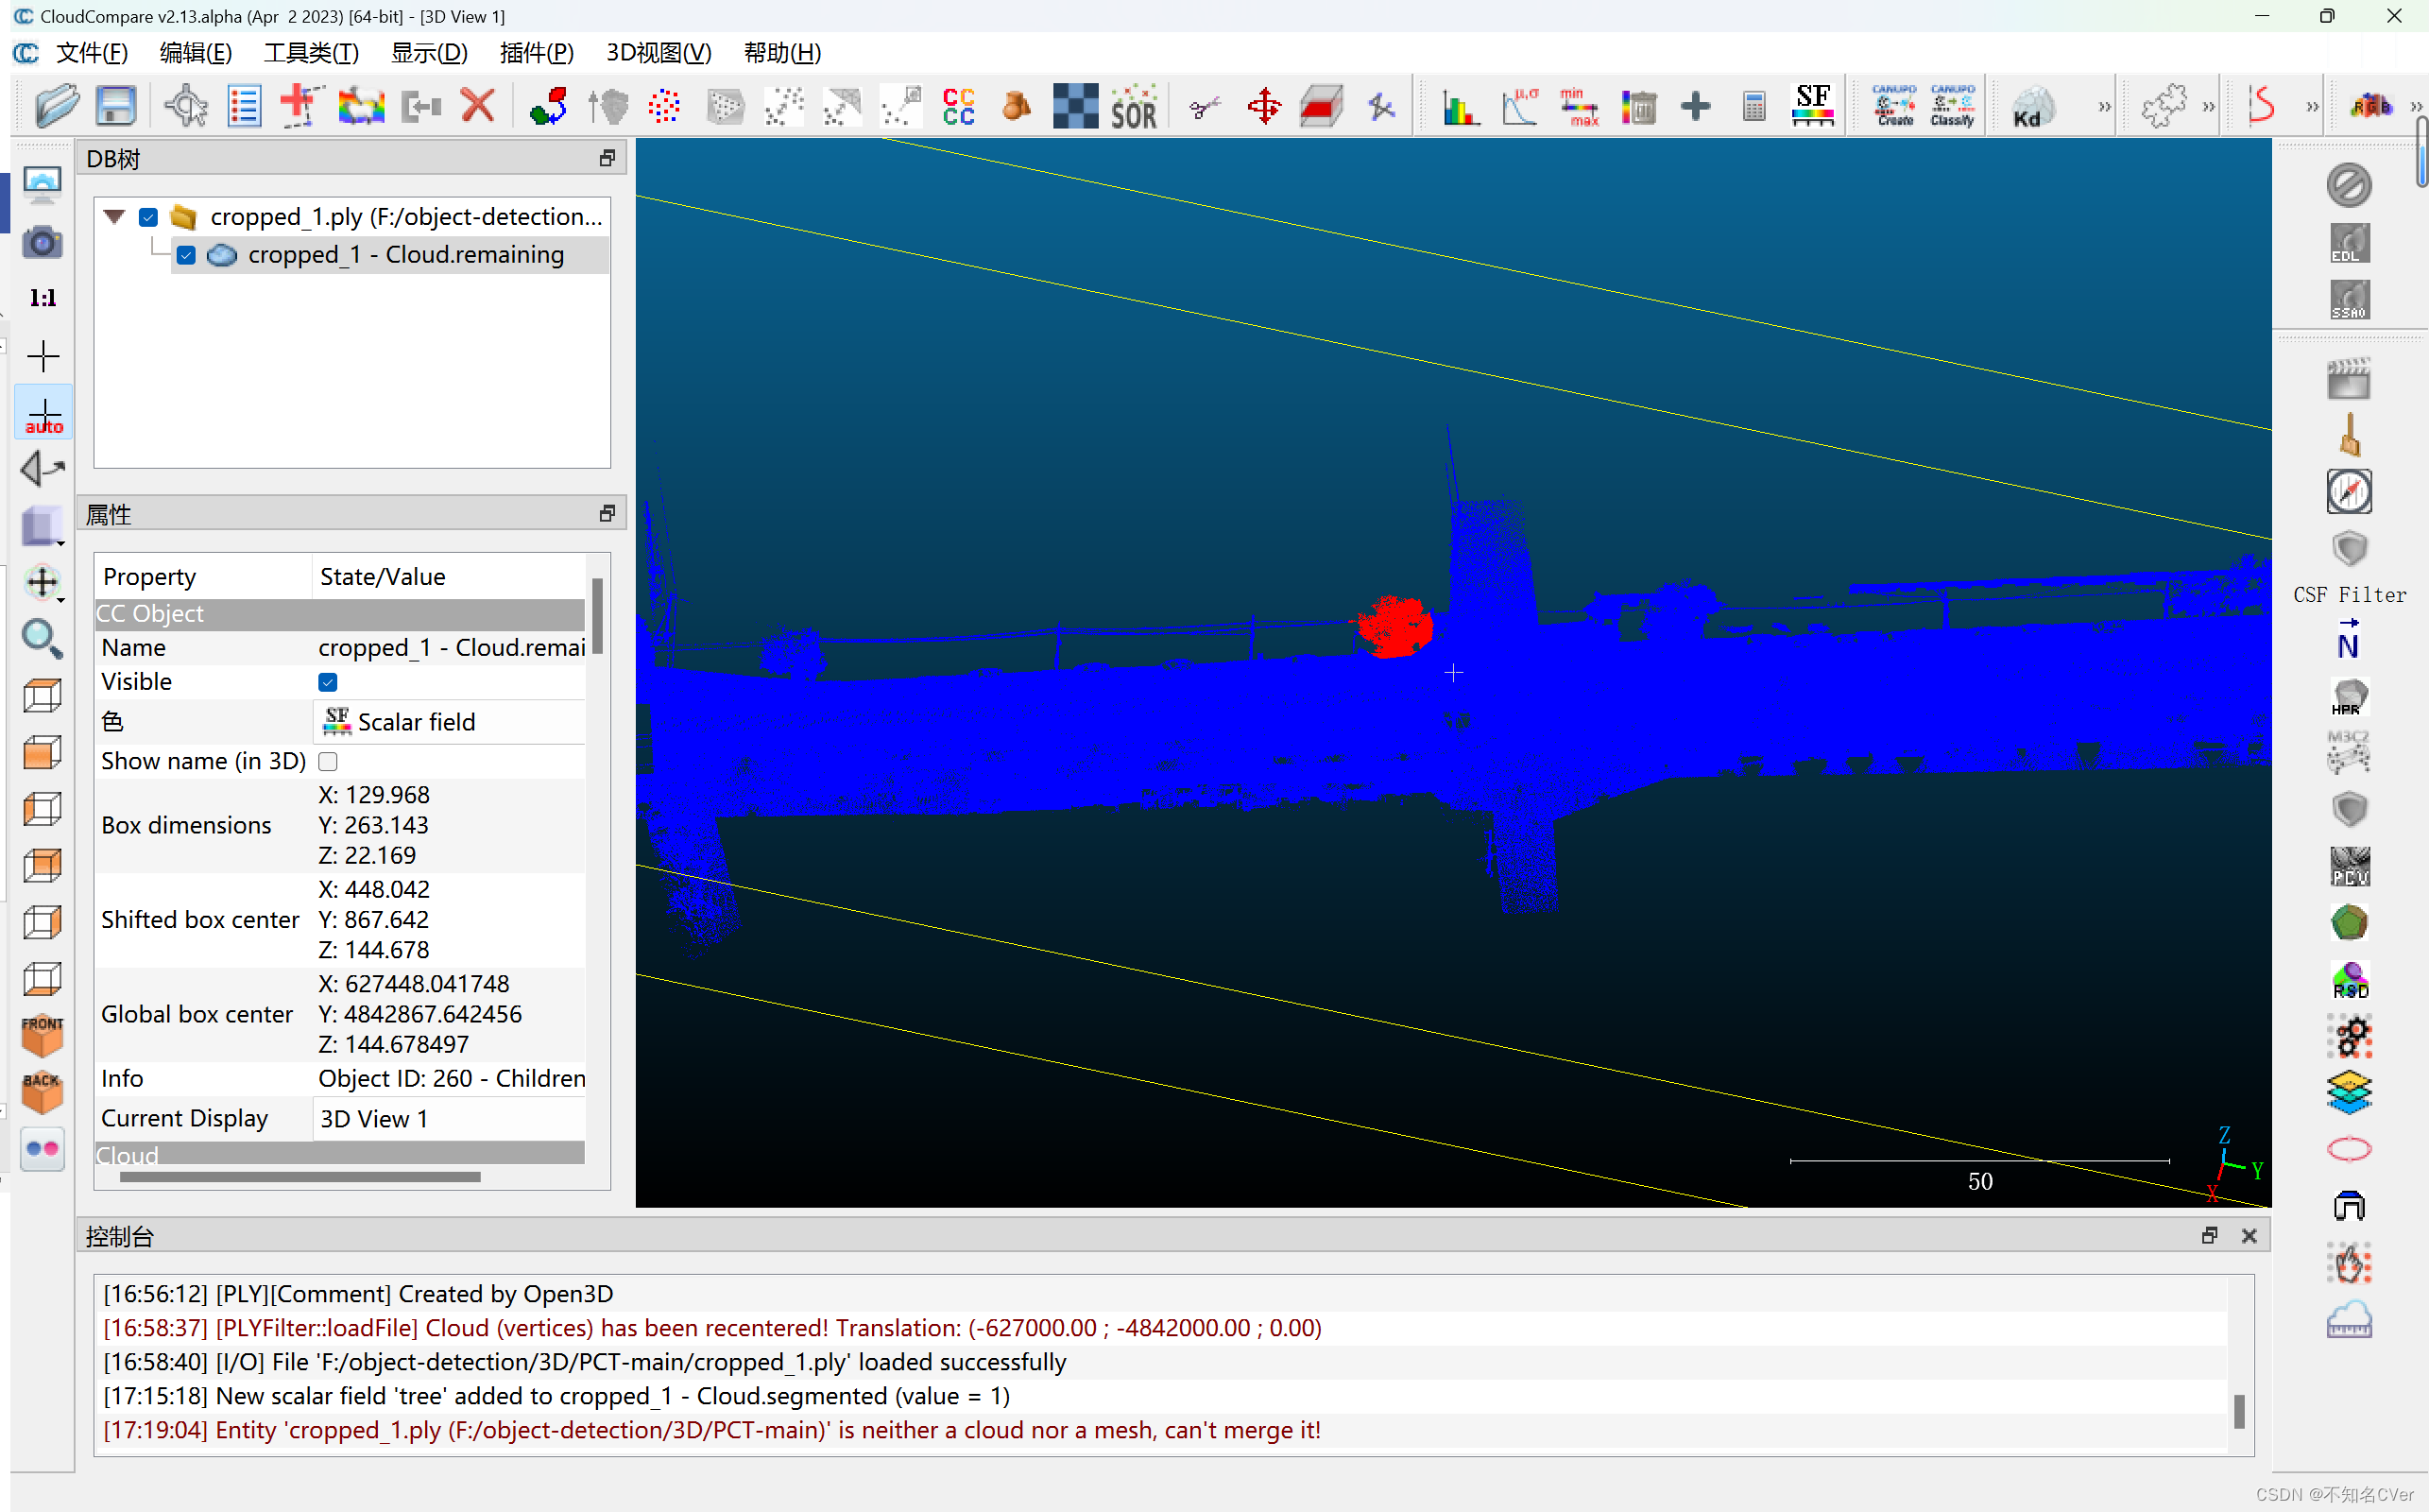2429x1512 pixels.
Task: Collapse the cropped_1.ply tree node
Action: coord(114,217)
